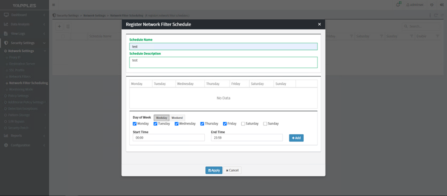Click the Add button for time range
Image resolution: width=447 pixels, height=196 pixels.
click(296, 138)
